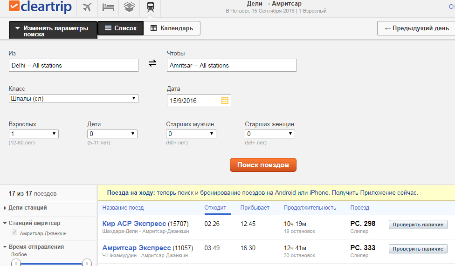The width and height of the screenshot is (455, 266).
Task: Open the Дети count dropdown
Action: [x=112, y=134]
